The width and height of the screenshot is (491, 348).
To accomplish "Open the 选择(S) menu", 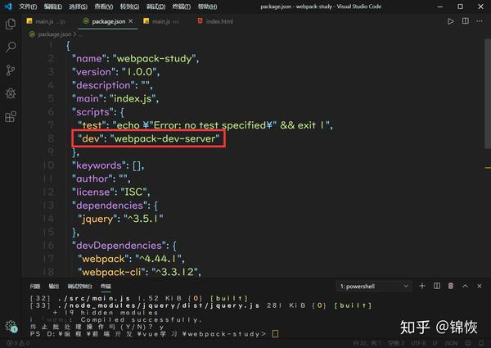I will [x=78, y=7].
